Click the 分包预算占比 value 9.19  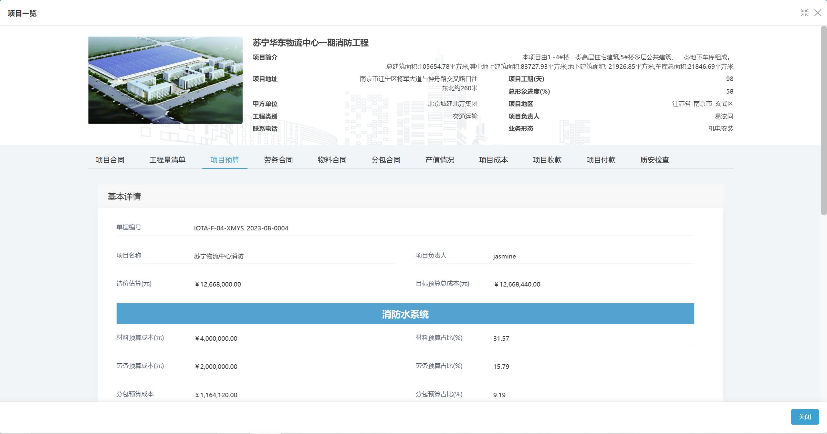click(x=499, y=395)
